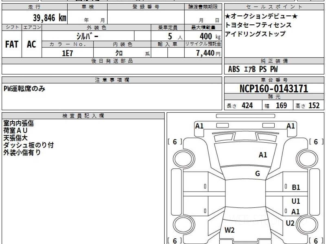Click the 諸元 specifications header
Screen dimensions: 326x244
[274, 97]
